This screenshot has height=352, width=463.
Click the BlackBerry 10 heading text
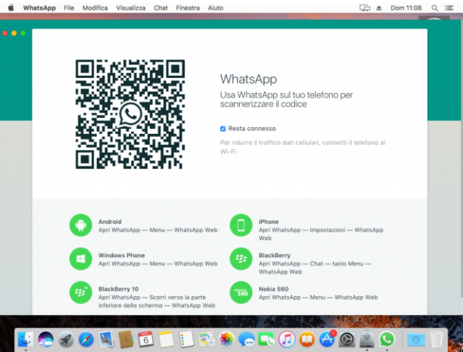tap(119, 289)
